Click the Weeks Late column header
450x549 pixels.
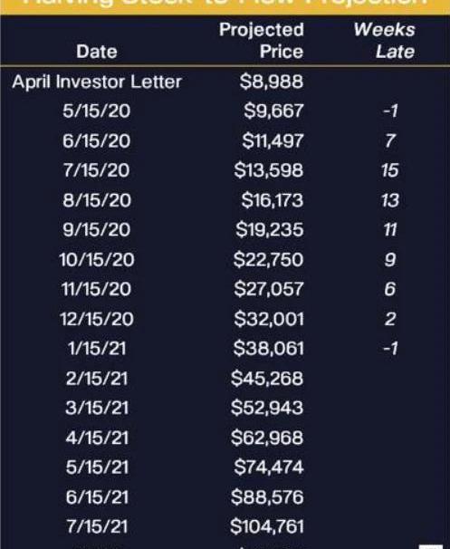[384, 41]
